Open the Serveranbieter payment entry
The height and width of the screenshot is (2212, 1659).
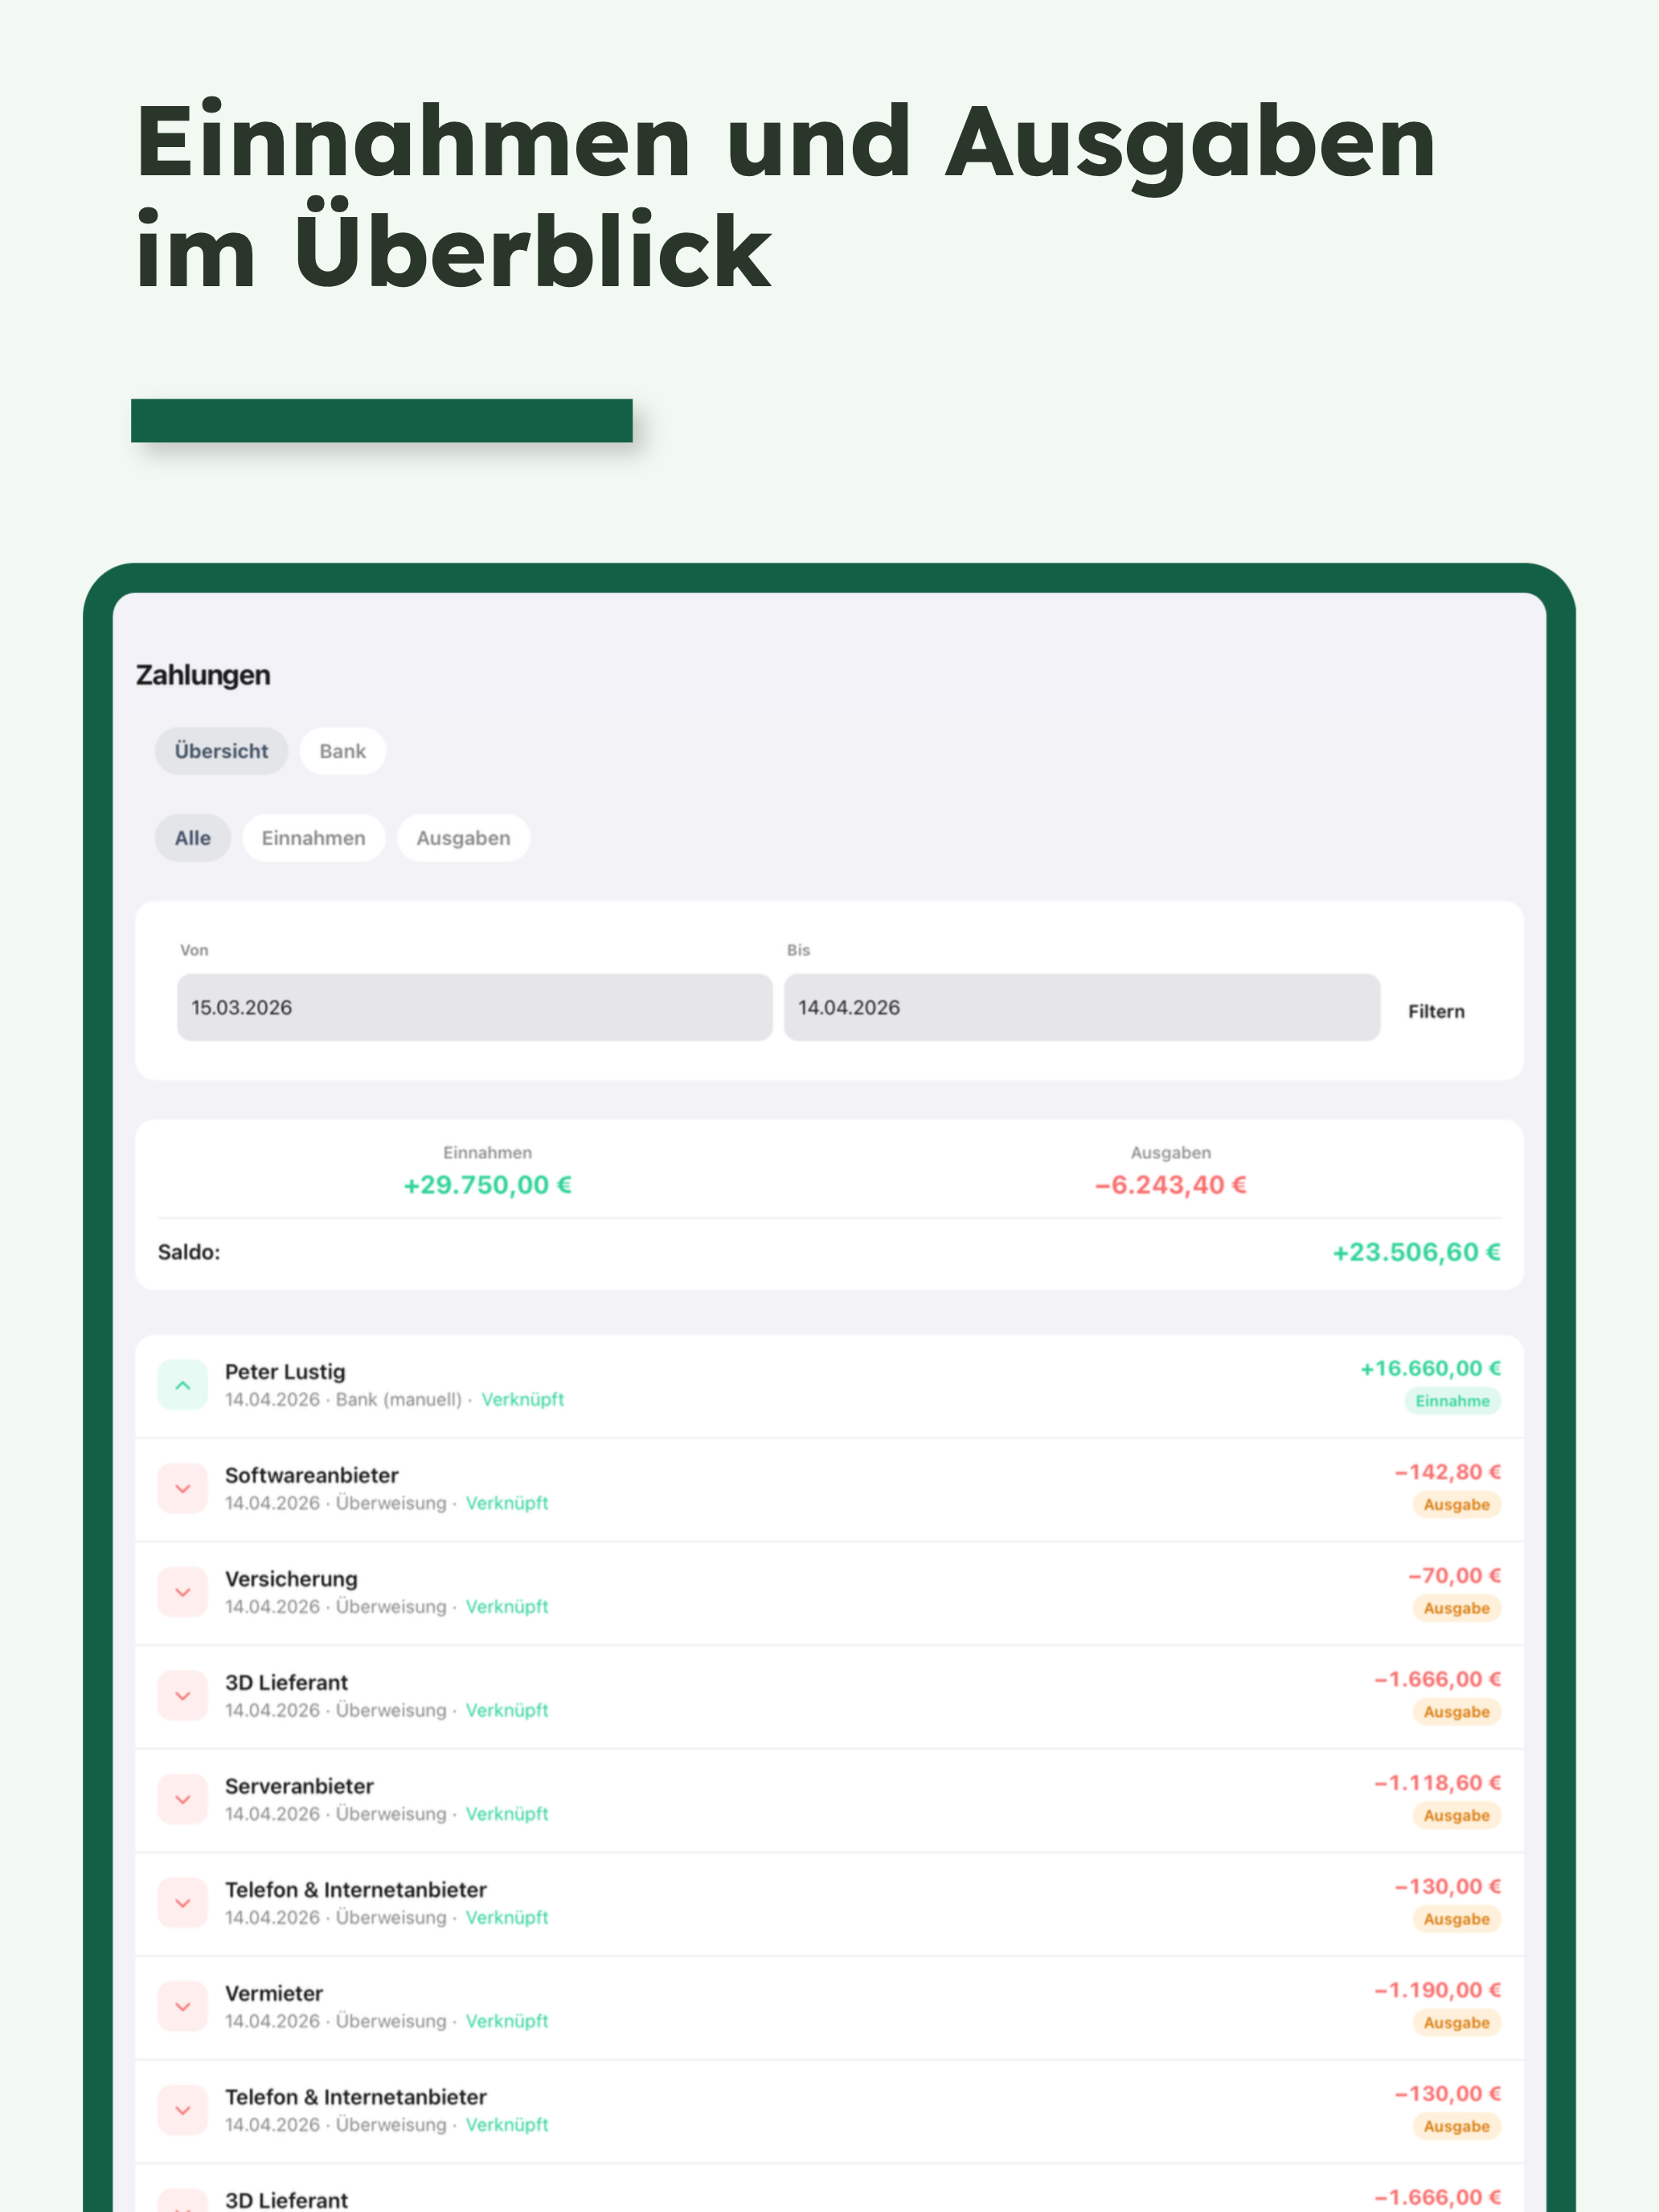pyautogui.click(x=829, y=1800)
